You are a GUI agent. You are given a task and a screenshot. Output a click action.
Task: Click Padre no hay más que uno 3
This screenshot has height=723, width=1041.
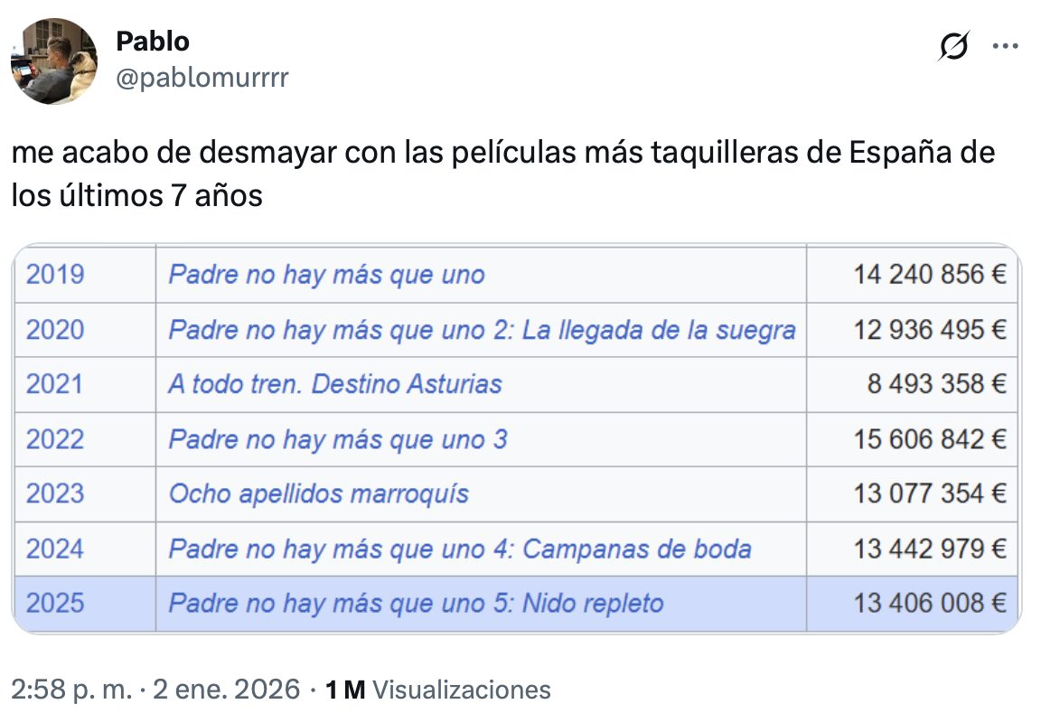338,439
